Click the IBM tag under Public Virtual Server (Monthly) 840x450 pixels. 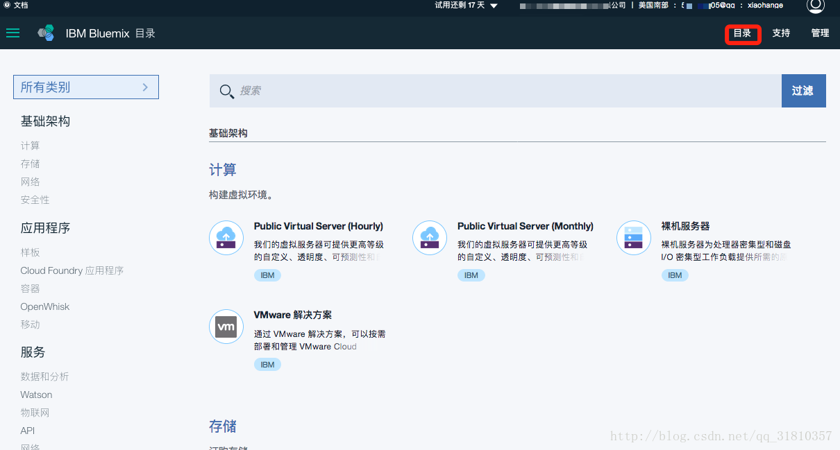[x=471, y=275]
